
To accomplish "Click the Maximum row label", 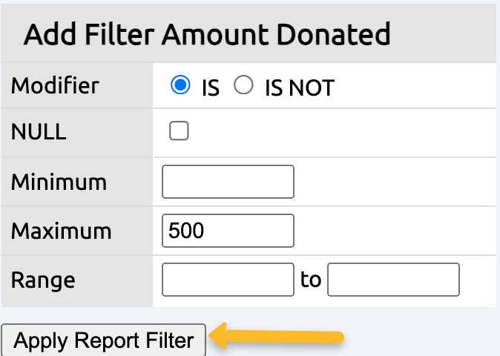I will [61, 231].
